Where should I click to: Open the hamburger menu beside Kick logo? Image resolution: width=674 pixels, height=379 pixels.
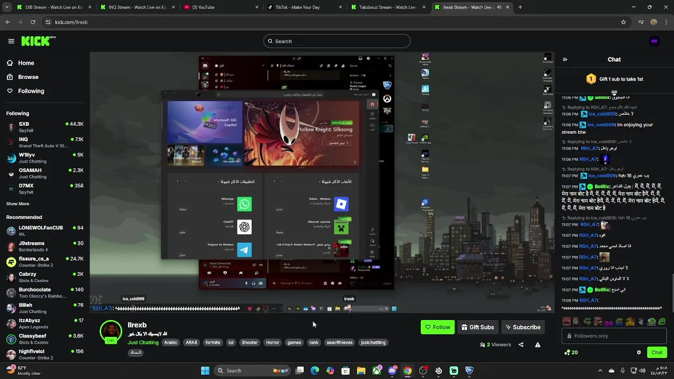click(x=11, y=41)
